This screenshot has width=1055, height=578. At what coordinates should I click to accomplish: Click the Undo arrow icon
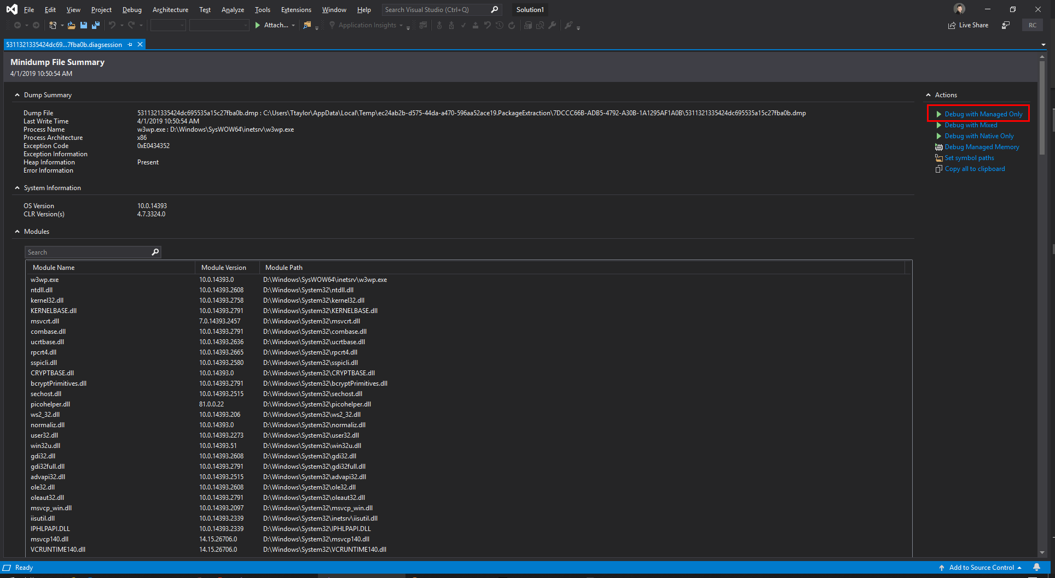tap(112, 25)
